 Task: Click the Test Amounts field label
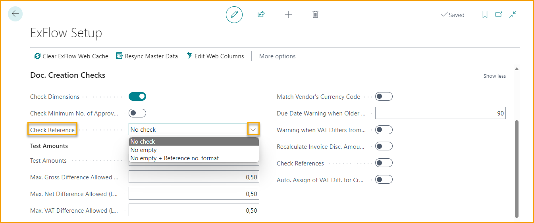(x=48, y=161)
